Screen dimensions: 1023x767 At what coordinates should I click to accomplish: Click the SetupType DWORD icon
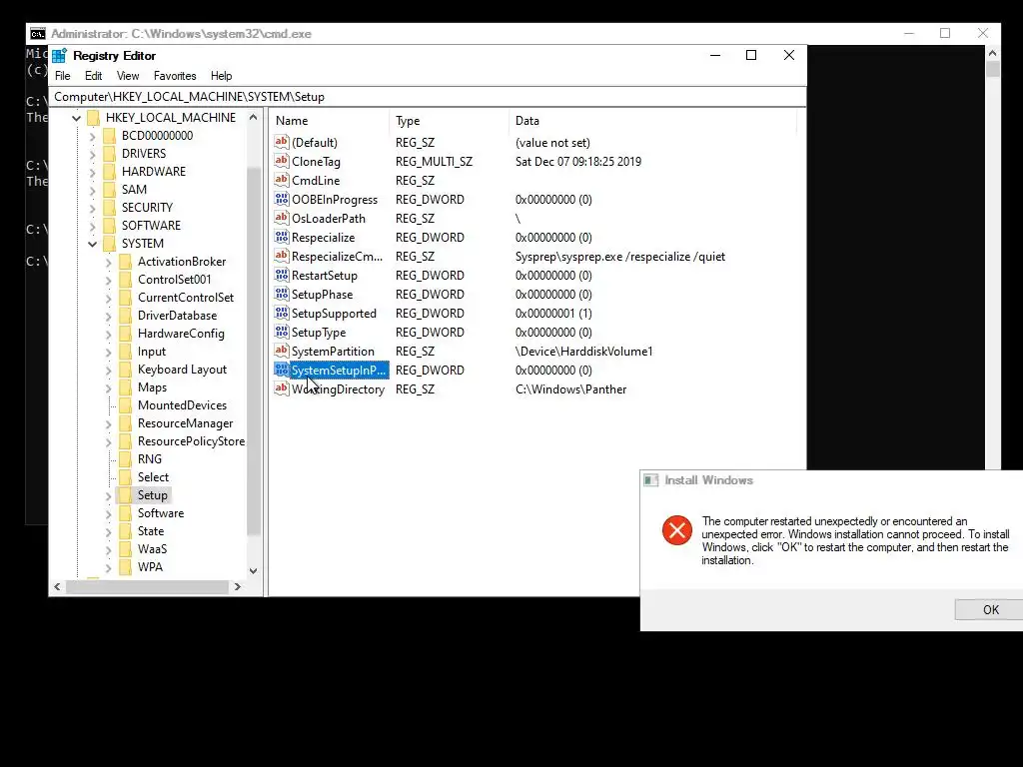click(x=281, y=332)
